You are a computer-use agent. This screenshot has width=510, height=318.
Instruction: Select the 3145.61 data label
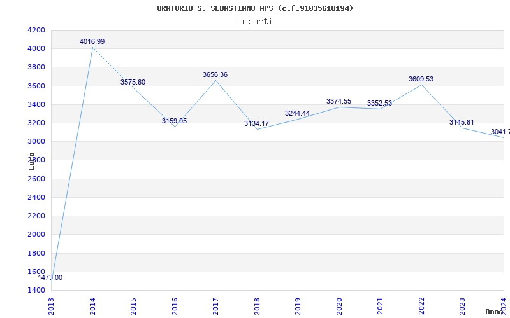pyautogui.click(x=462, y=122)
